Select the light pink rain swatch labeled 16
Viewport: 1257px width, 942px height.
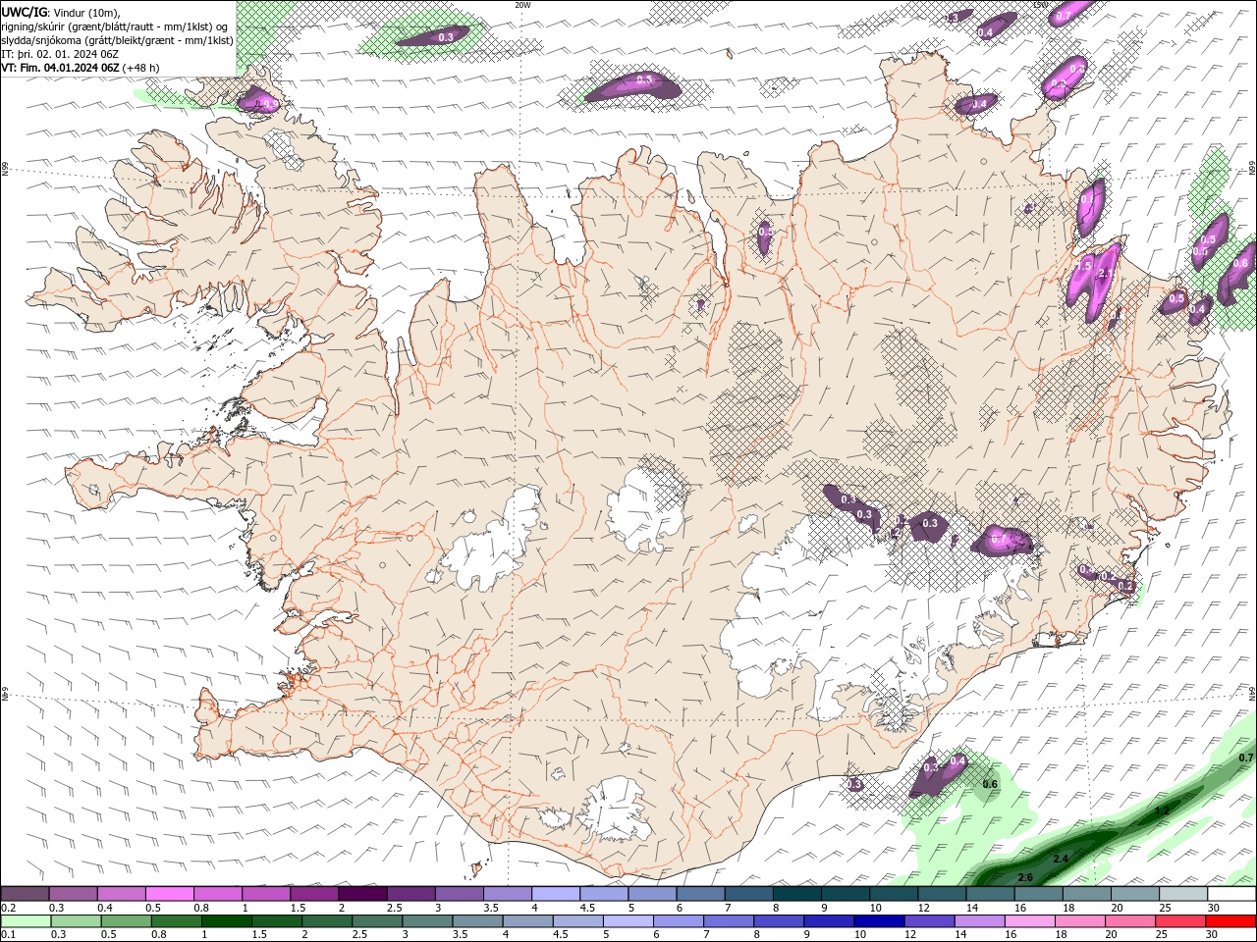tap(1030, 921)
